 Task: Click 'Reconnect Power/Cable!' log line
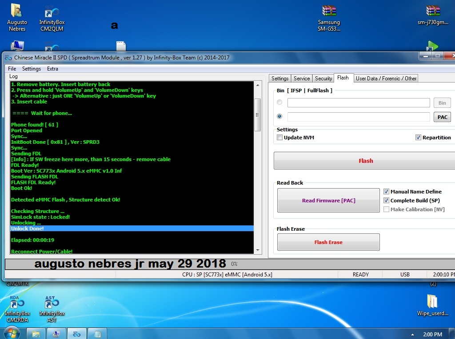click(x=42, y=251)
